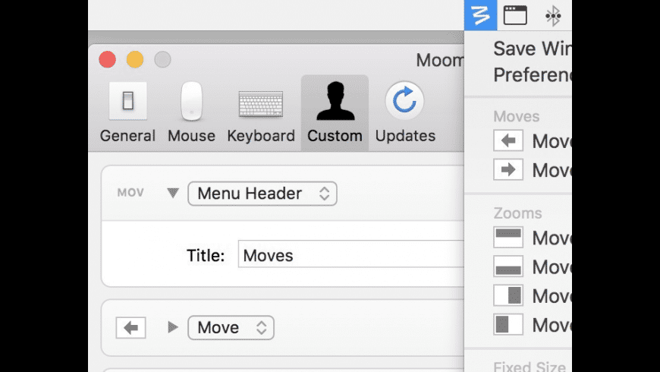Choose the move-left arrow menu item
Screen dimensions: 660x372
[x=533, y=140]
